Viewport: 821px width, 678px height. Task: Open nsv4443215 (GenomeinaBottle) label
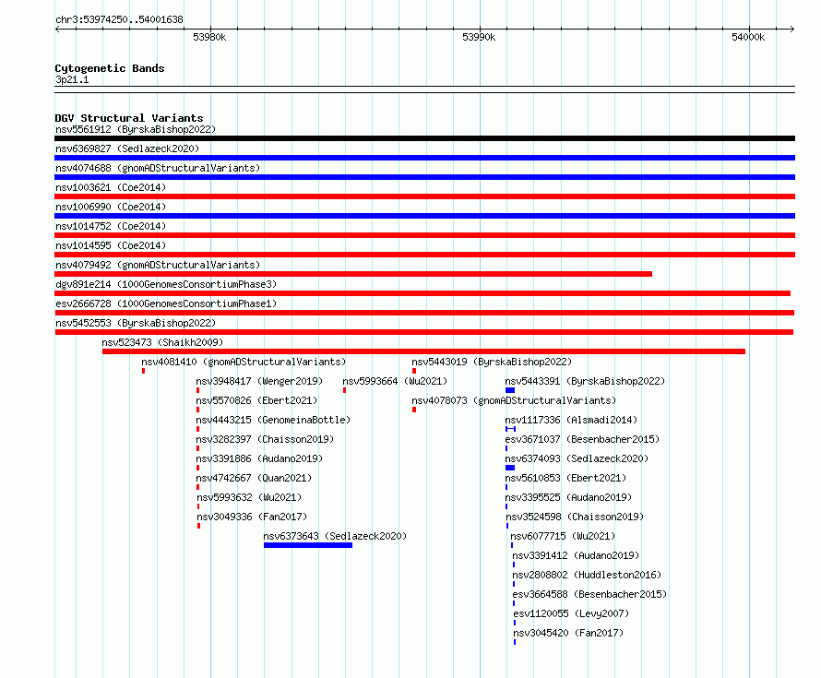[273, 420]
